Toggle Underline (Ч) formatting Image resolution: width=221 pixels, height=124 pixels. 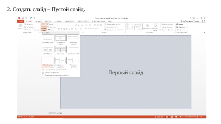pyautogui.click(x=64, y=29)
